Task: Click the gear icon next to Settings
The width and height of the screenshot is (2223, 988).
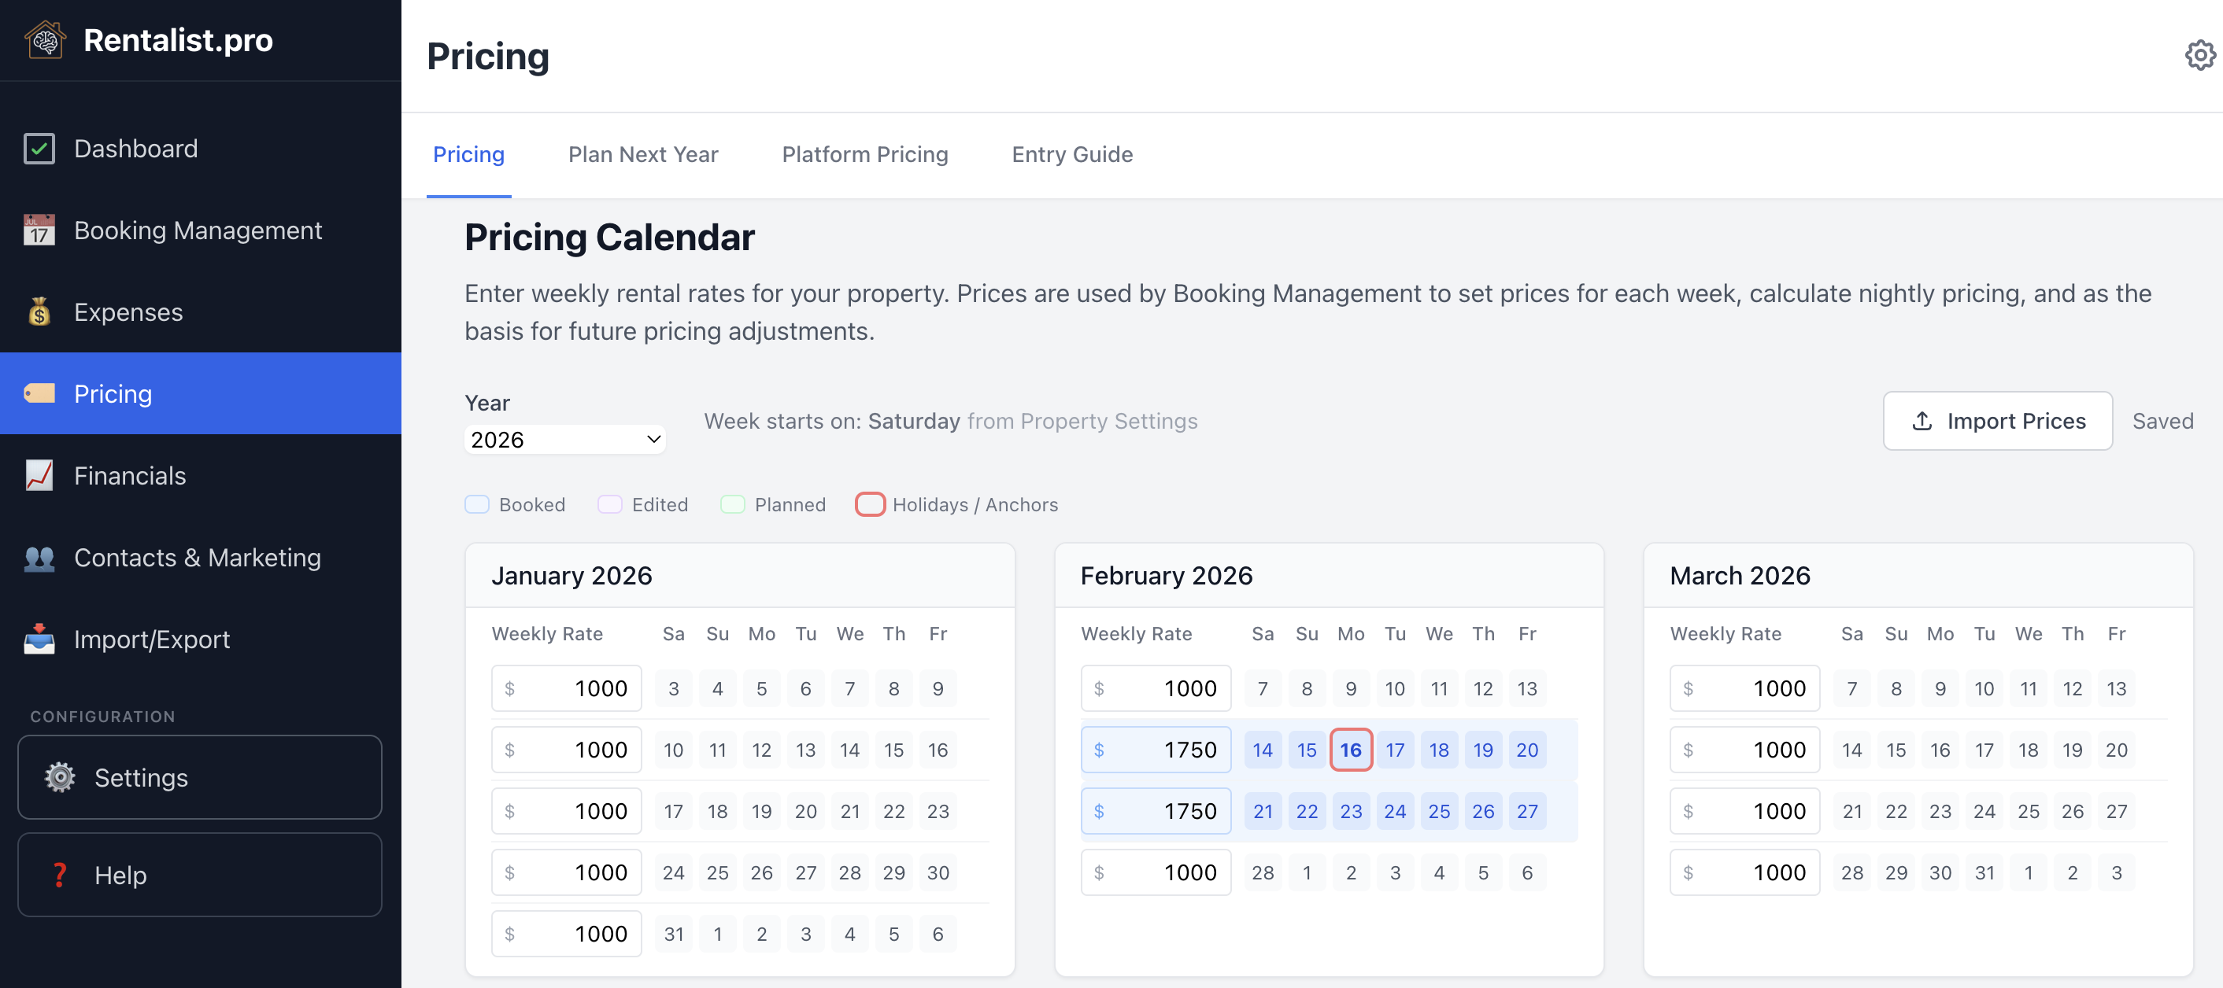Action: [x=59, y=776]
